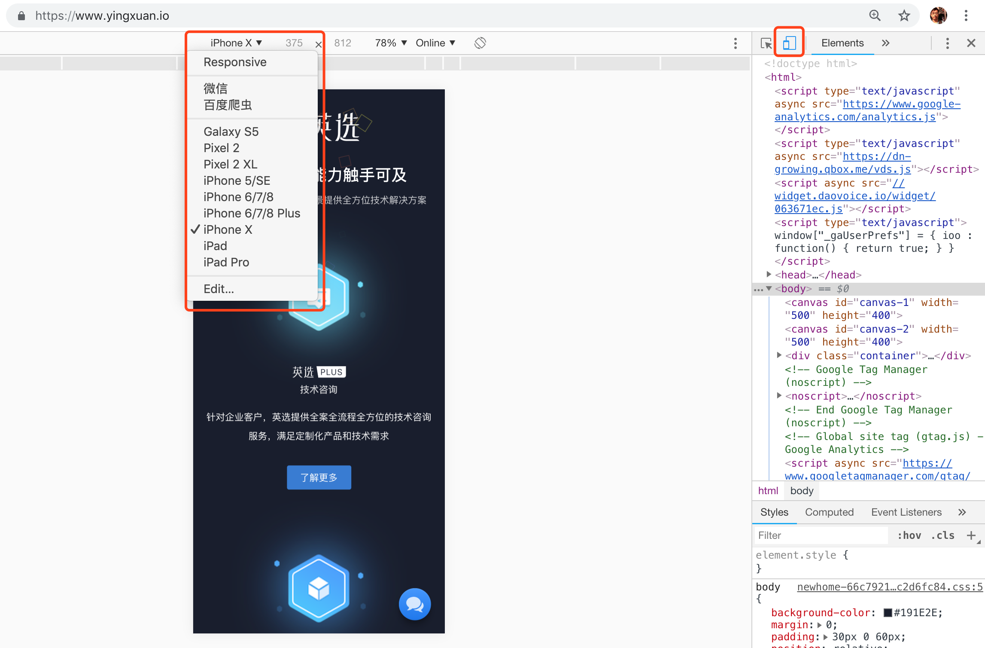Switch to the Computed tab
985x648 pixels.
829,512
